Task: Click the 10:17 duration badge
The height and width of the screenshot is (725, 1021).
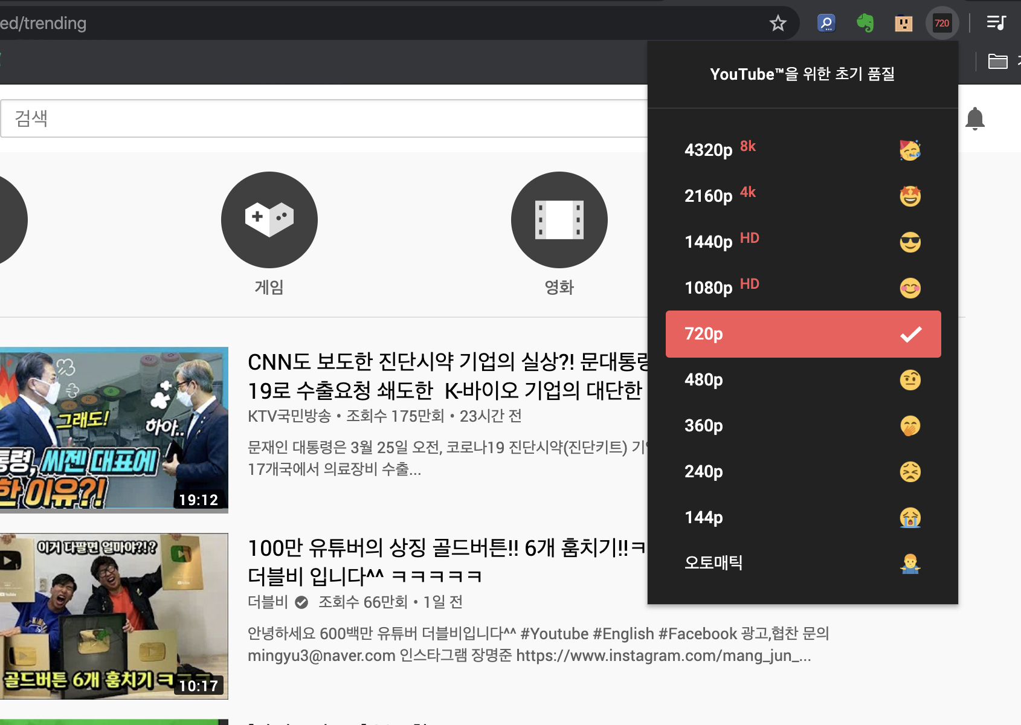Action: click(x=199, y=686)
